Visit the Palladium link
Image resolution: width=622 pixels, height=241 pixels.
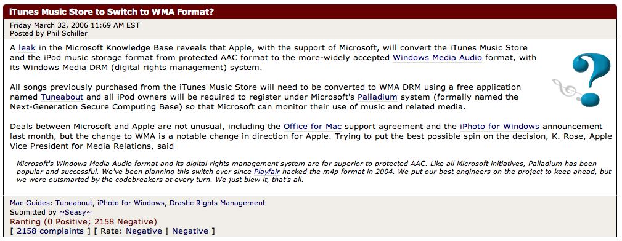coord(377,97)
